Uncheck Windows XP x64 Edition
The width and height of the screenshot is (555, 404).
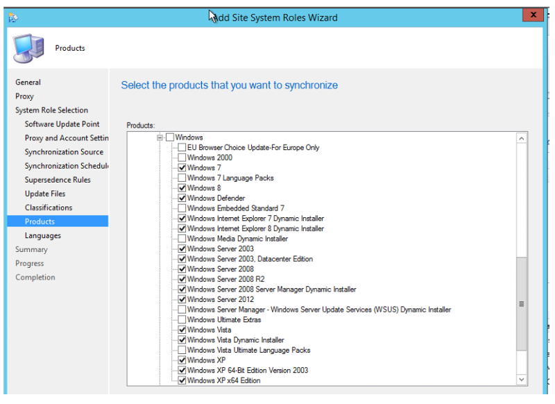(x=182, y=380)
